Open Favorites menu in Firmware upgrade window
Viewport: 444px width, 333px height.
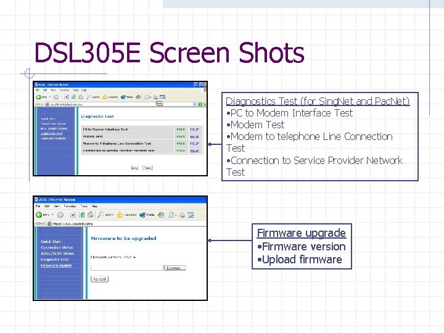click(70, 206)
